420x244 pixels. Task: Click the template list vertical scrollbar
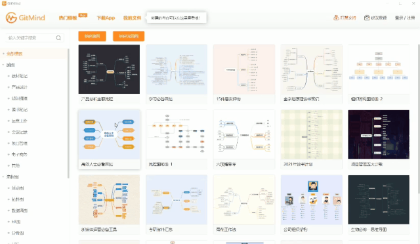419,119
